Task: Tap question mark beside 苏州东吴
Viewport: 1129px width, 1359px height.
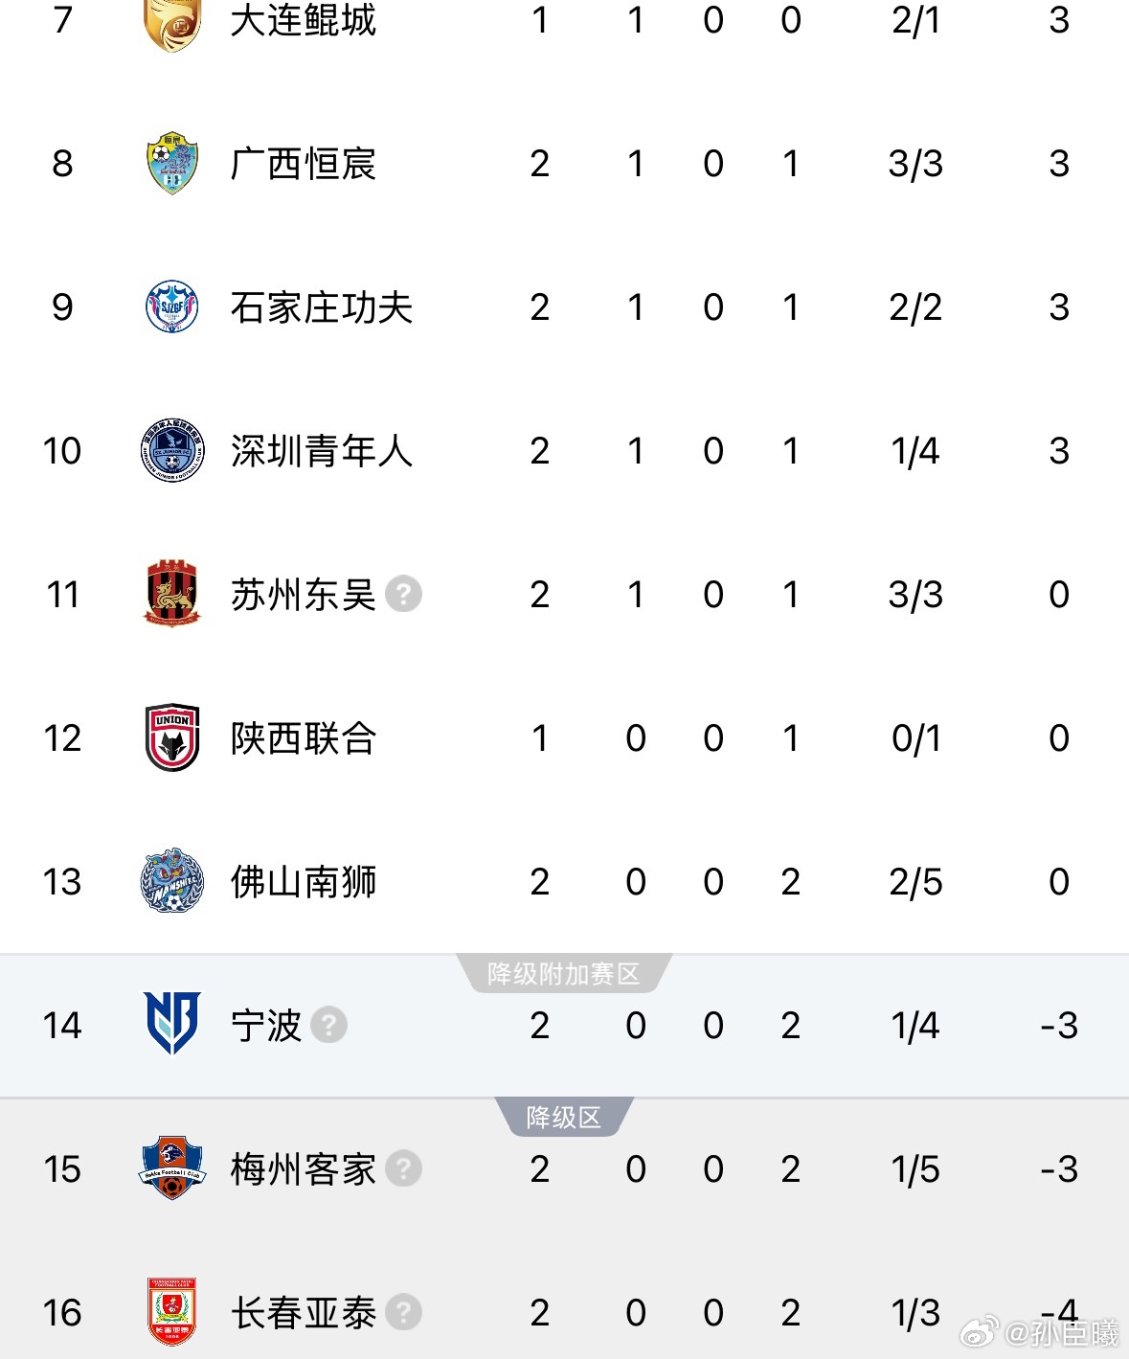Action: pyautogui.click(x=403, y=595)
